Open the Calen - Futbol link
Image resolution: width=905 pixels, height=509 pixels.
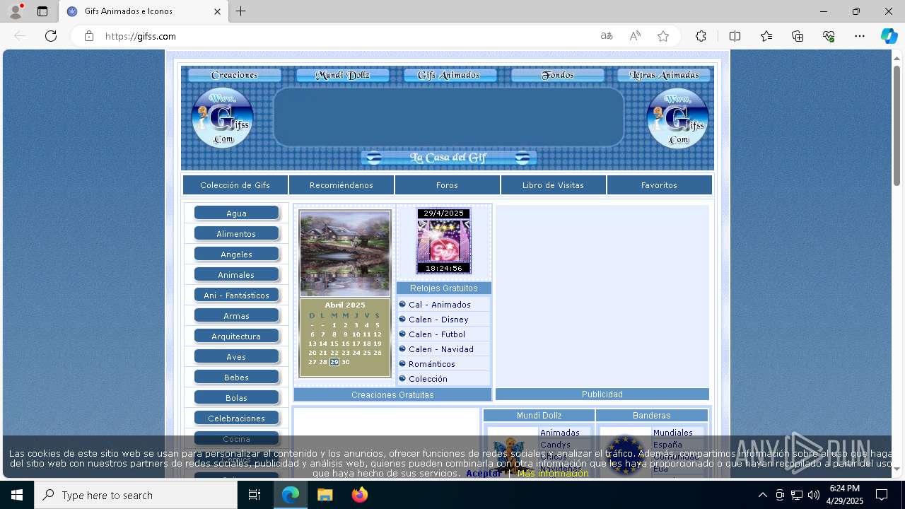coord(437,334)
